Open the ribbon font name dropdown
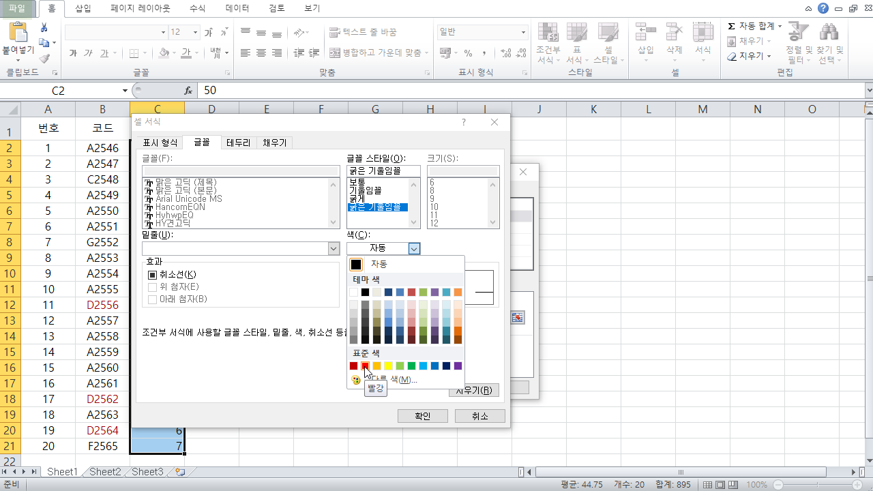This screenshot has width=873, height=491. click(x=163, y=32)
